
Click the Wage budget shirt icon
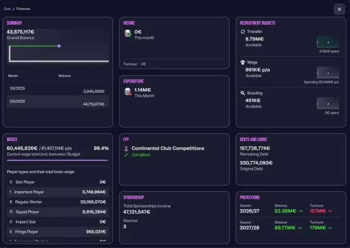[243, 62]
